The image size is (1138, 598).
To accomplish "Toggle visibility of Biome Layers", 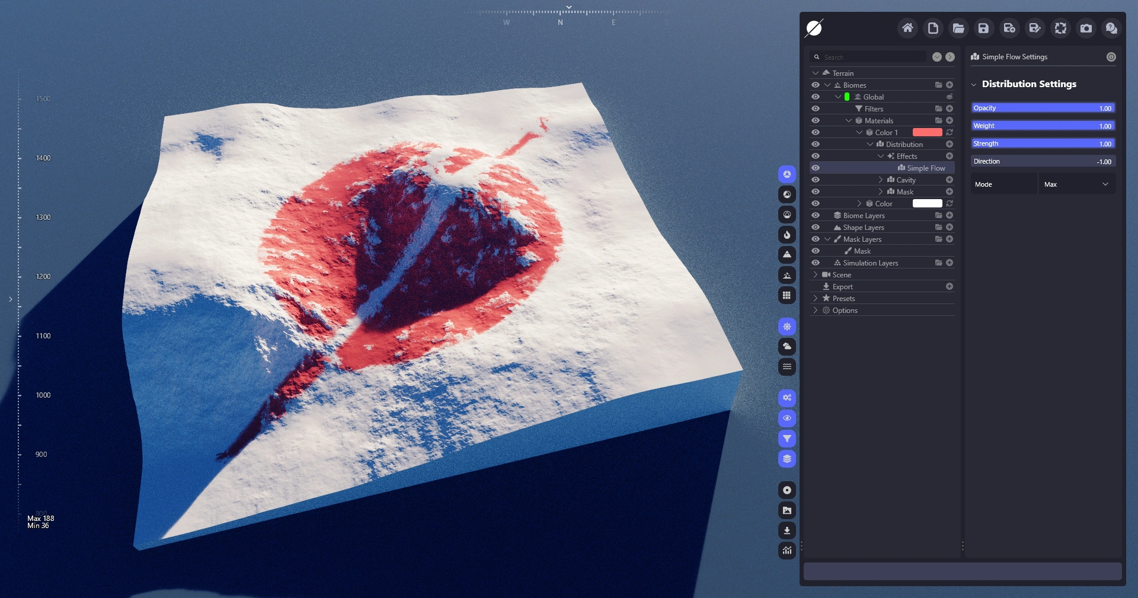I will pos(816,215).
